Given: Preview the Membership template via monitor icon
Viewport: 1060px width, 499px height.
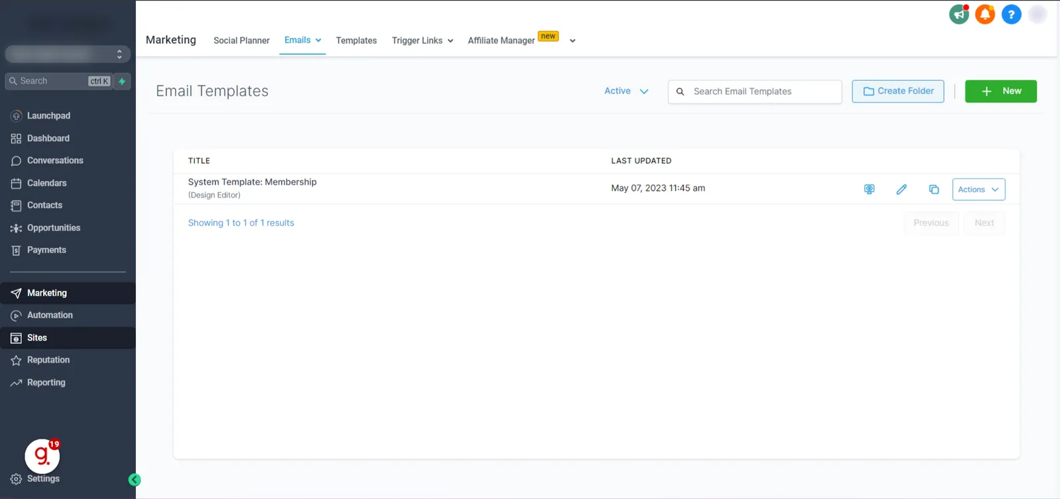Looking at the screenshot, I should (869, 190).
